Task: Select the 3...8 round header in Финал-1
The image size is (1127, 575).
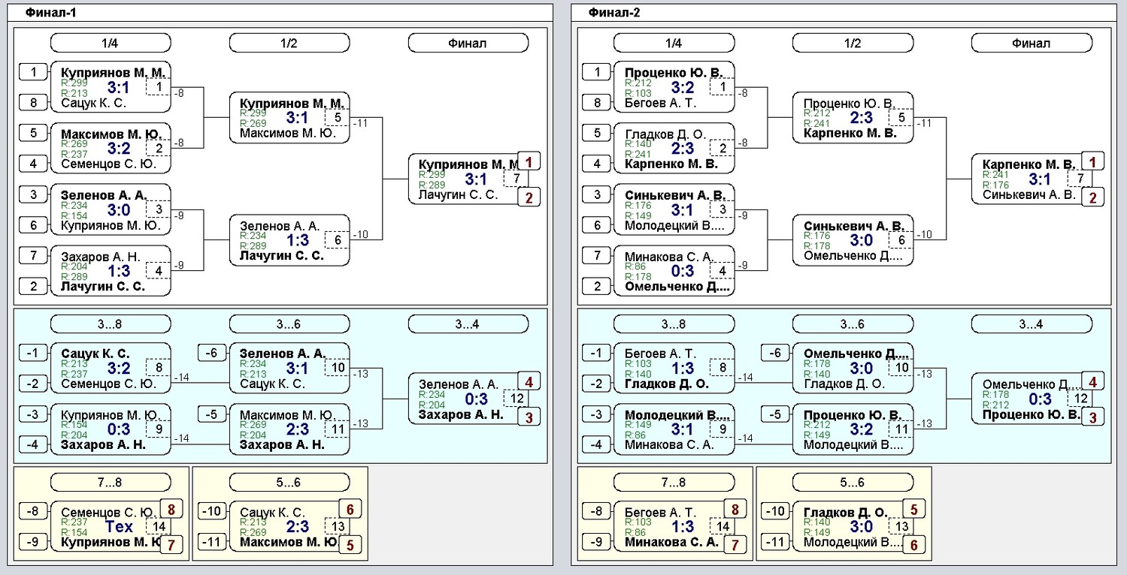Action: 111,324
